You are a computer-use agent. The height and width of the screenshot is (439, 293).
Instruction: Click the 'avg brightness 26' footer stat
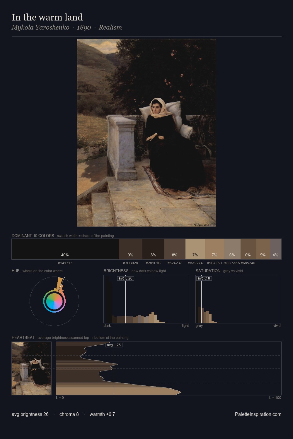[x=30, y=414]
